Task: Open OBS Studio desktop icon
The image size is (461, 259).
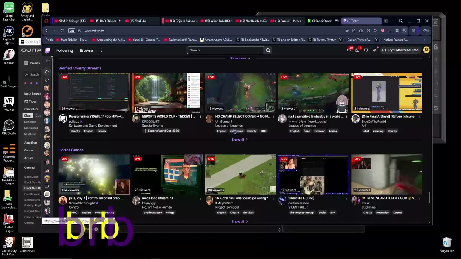Action: 9,127
